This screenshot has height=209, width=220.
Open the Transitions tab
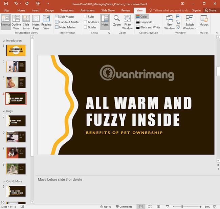[x=67, y=10]
